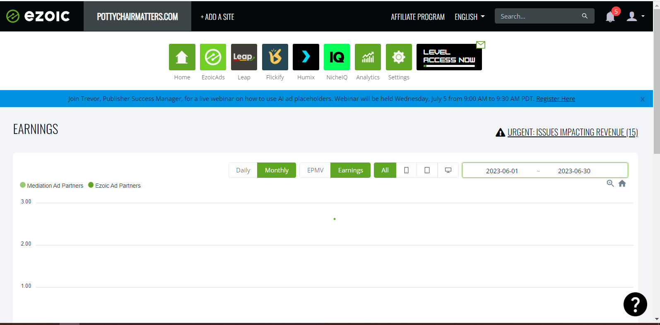
Task: Open the help question mark button
Action: coord(635,304)
